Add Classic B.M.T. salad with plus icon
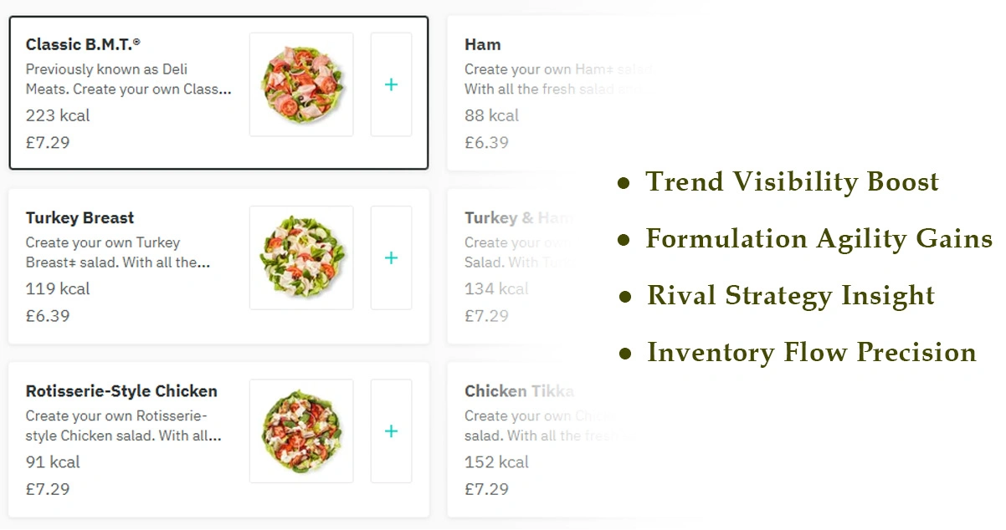This screenshot has height=530, width=1006. tap(391, 84)
